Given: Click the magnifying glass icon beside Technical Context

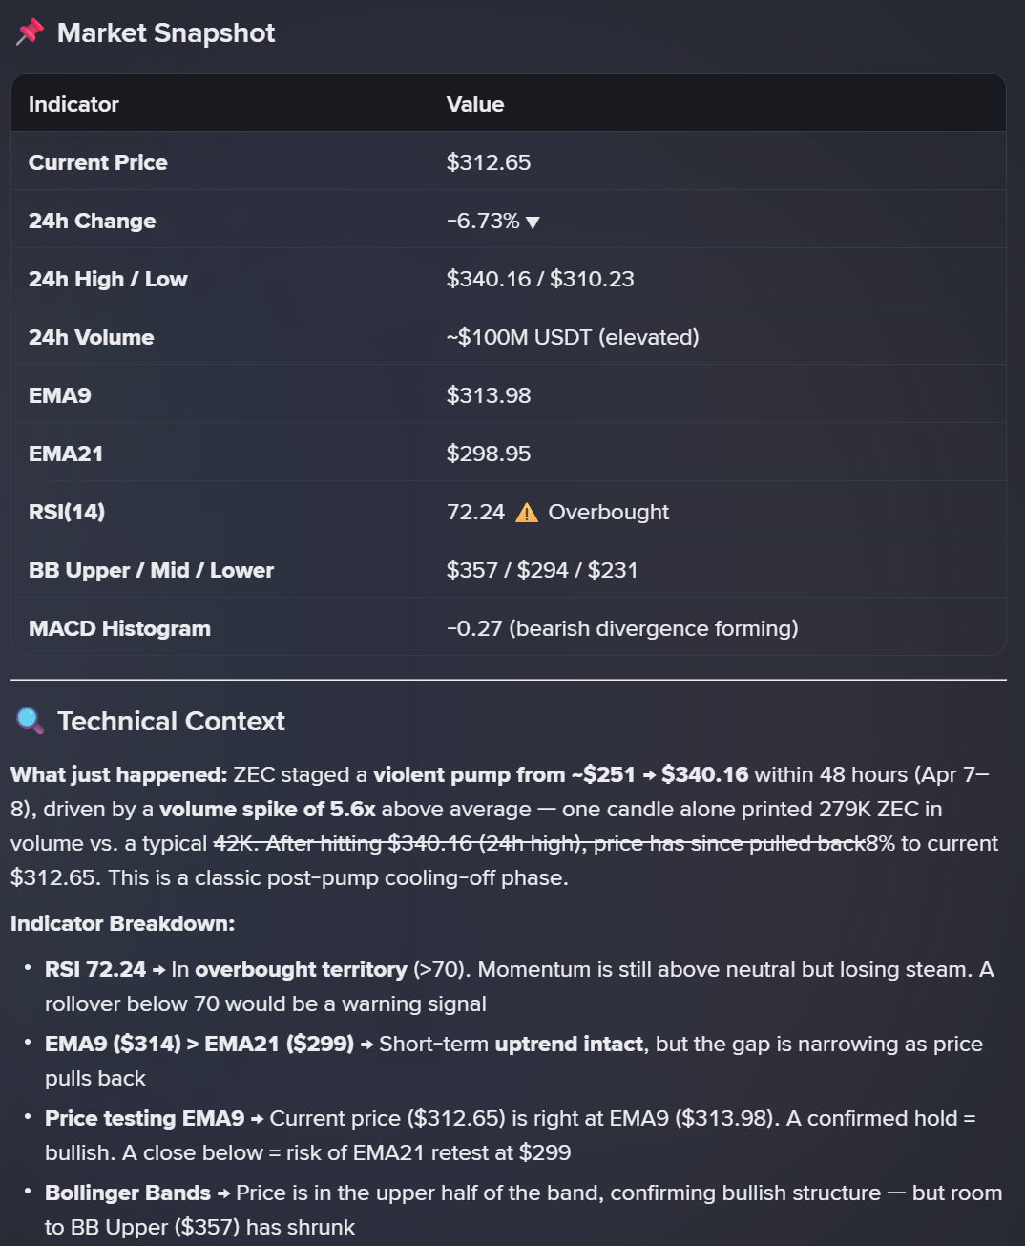Looking at the screenshot, I should click(x=30, y=721).
